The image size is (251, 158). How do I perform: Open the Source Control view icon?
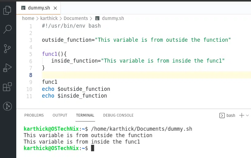(x=7, y=48)
